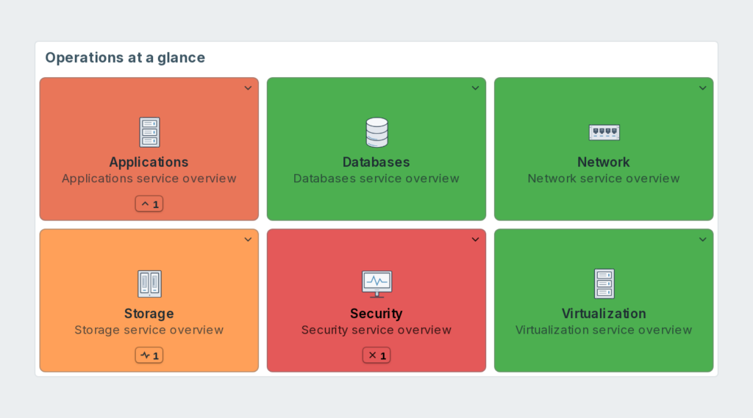Expand the Databases tile chevron
The image size is (753, 418).
click(x=476, y=88)
